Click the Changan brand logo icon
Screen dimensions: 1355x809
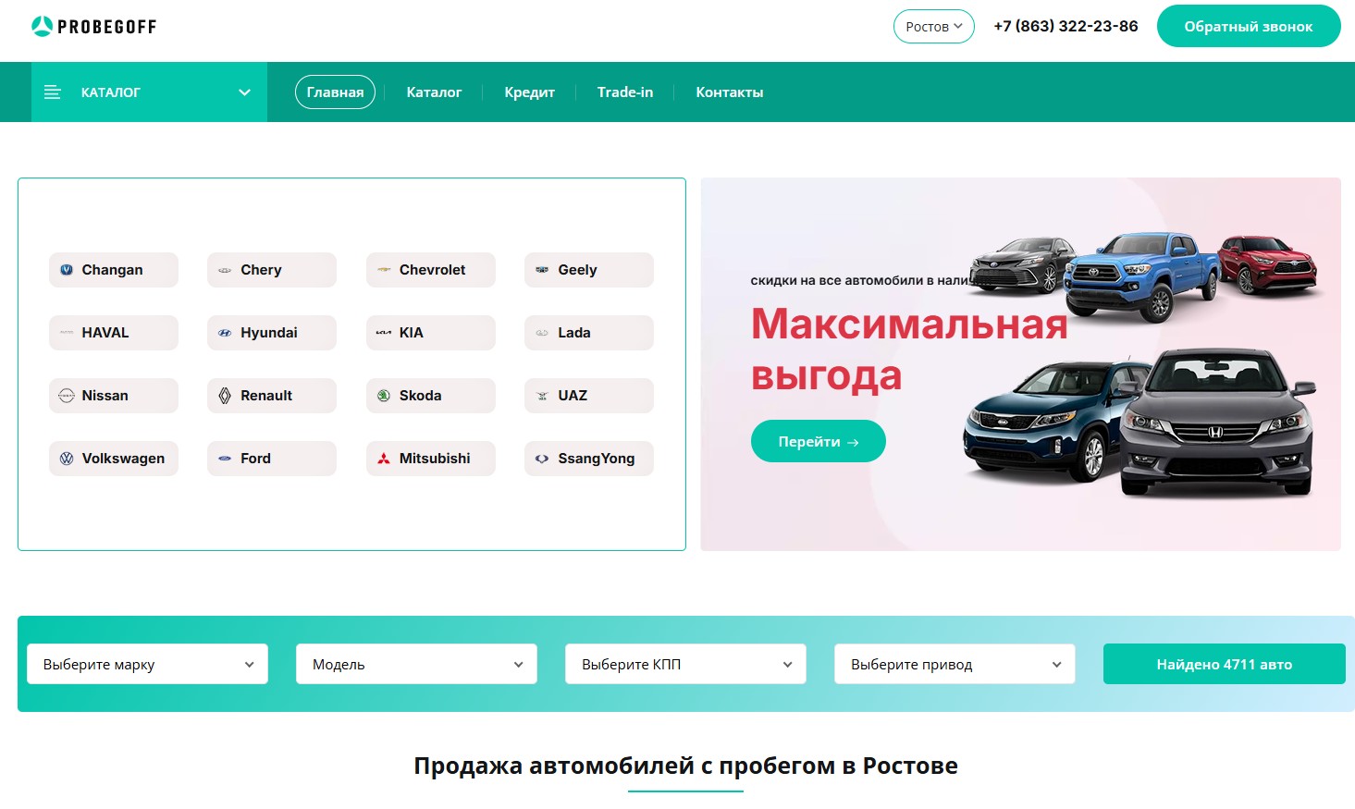tap(67, 270)
